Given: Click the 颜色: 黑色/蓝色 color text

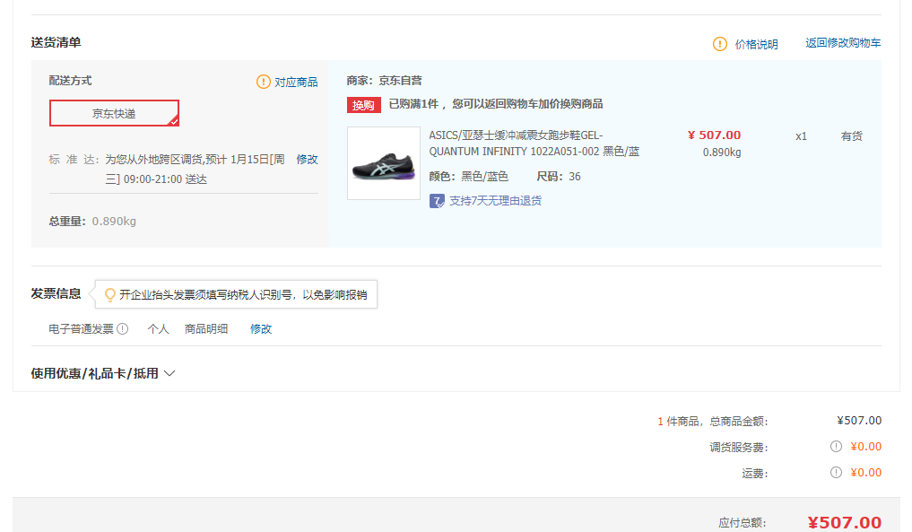Looking at the screenshot, I should (468, 177).
